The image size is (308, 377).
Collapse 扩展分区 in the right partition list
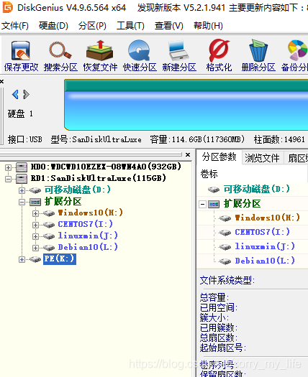point(203,205)
